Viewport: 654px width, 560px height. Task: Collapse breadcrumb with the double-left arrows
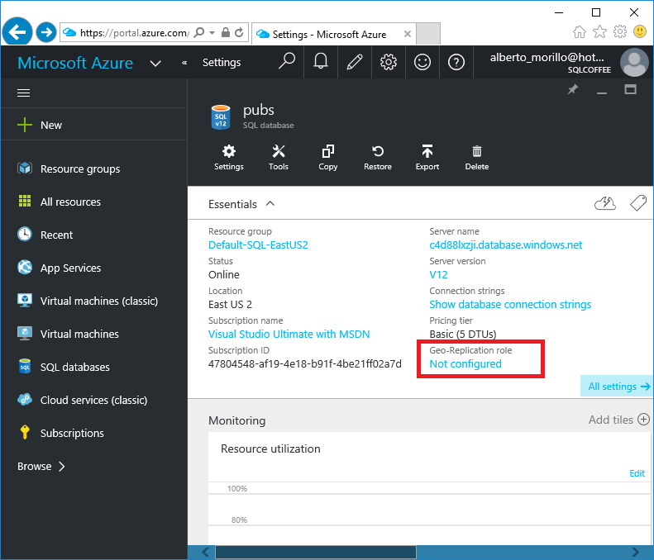[x=184, y=63]
